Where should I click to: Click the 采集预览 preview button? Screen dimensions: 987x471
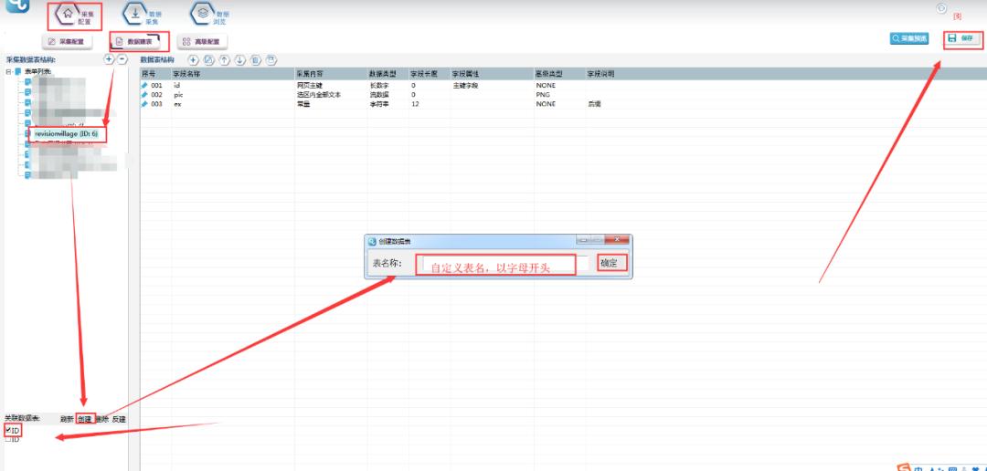coord(909,38)
